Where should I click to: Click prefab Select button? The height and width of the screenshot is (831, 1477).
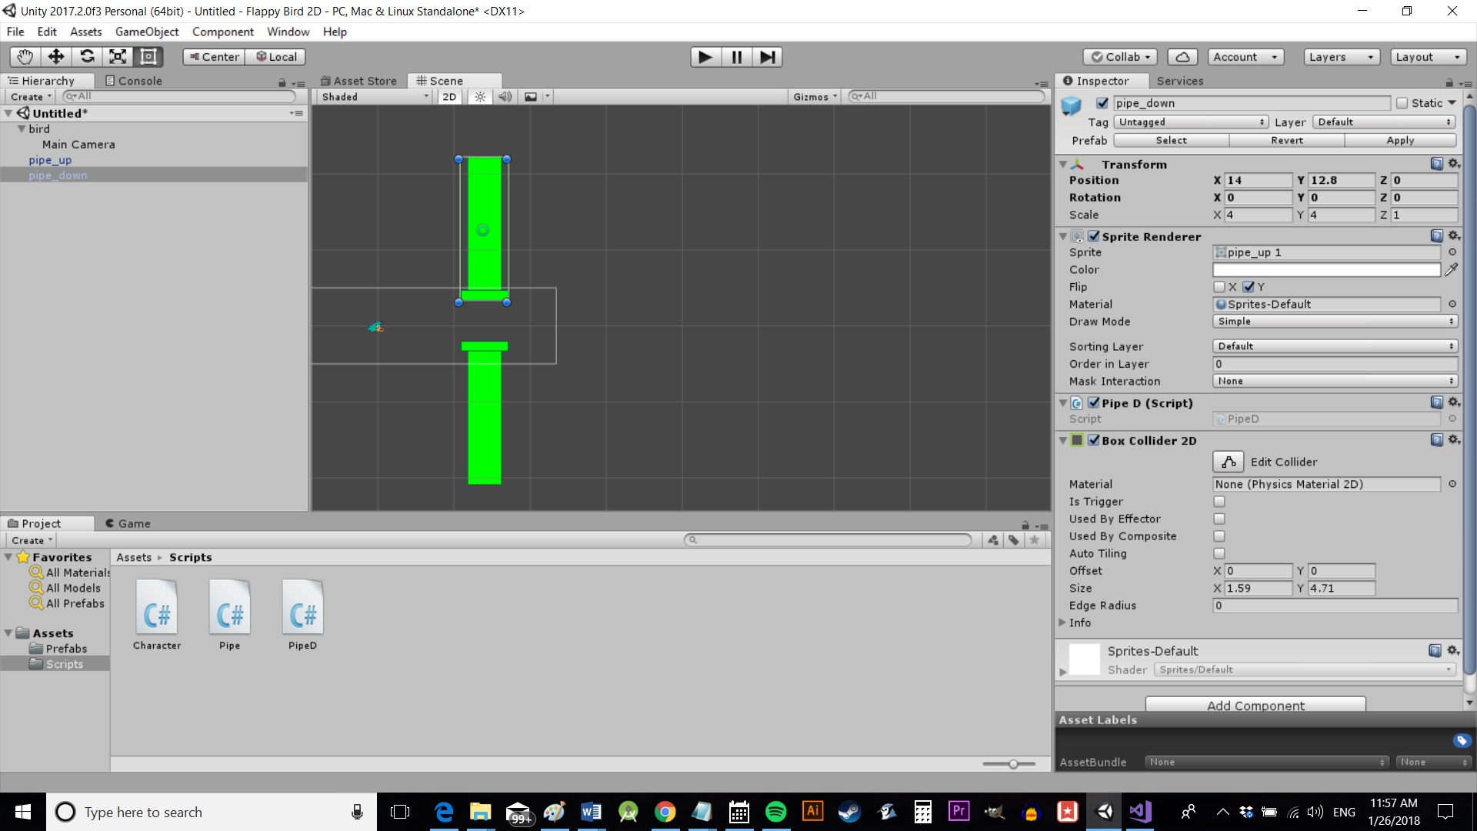click(1171, 140)
